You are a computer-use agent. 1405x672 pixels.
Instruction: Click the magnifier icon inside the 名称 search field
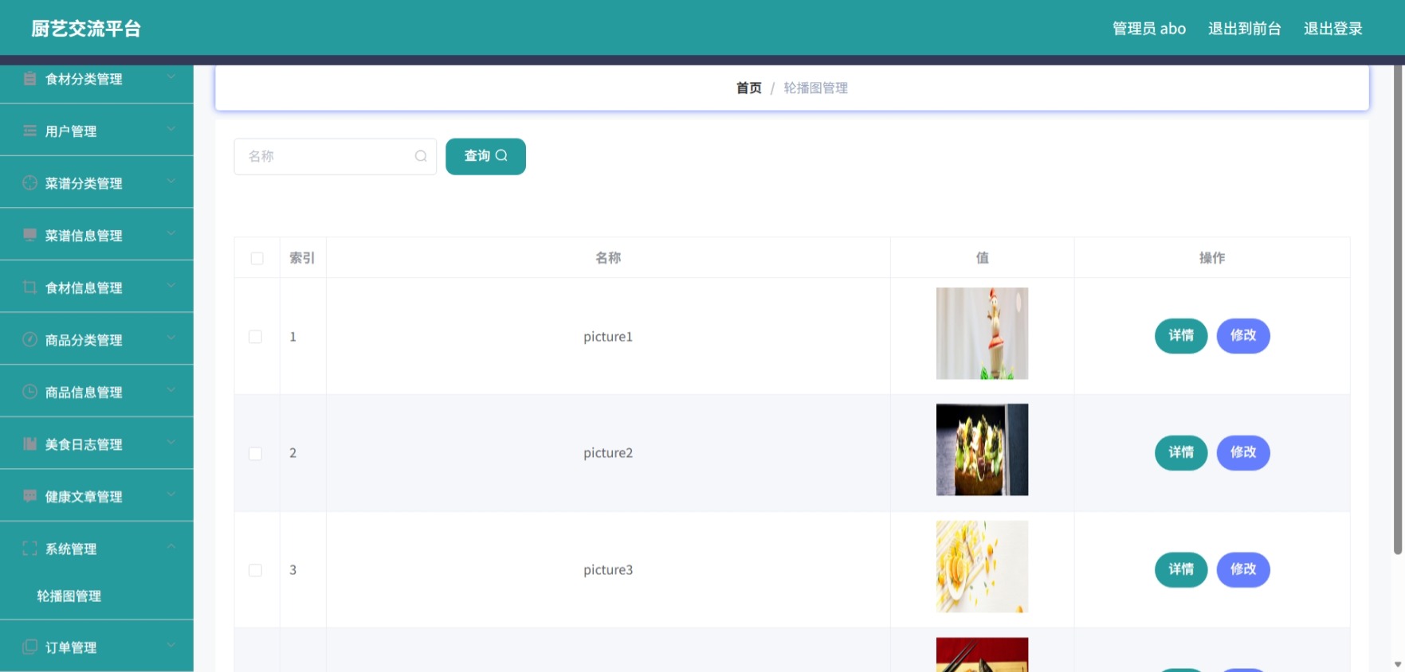[421, 156]
